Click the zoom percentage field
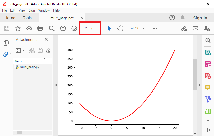214x136 pixels. point(134,28)
